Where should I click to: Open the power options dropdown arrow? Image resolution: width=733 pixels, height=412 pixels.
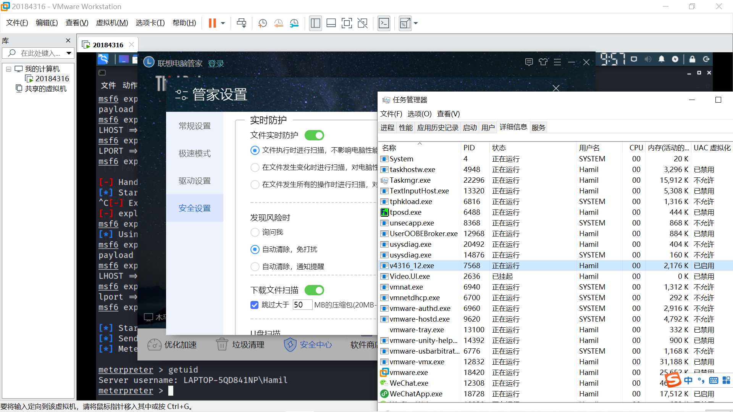[x=223, y=23]
